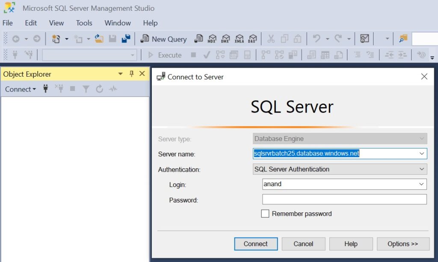Open the View menu
Image resolution: width=438 pixels, height=262 pixels.
(x=56, y=23)
